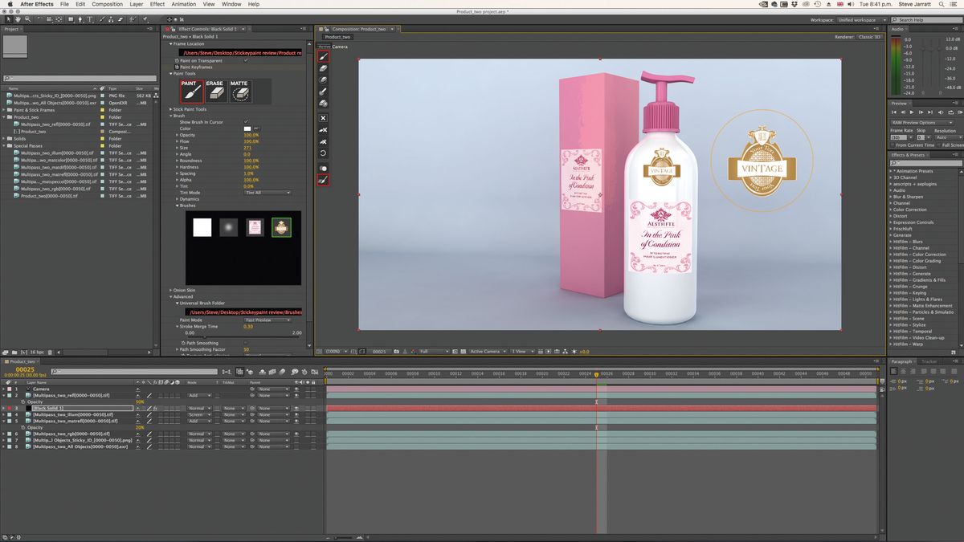Toggle Opacity stopwatch under layer 5
The width and height of the screenshot is (964, 542).
24,427
